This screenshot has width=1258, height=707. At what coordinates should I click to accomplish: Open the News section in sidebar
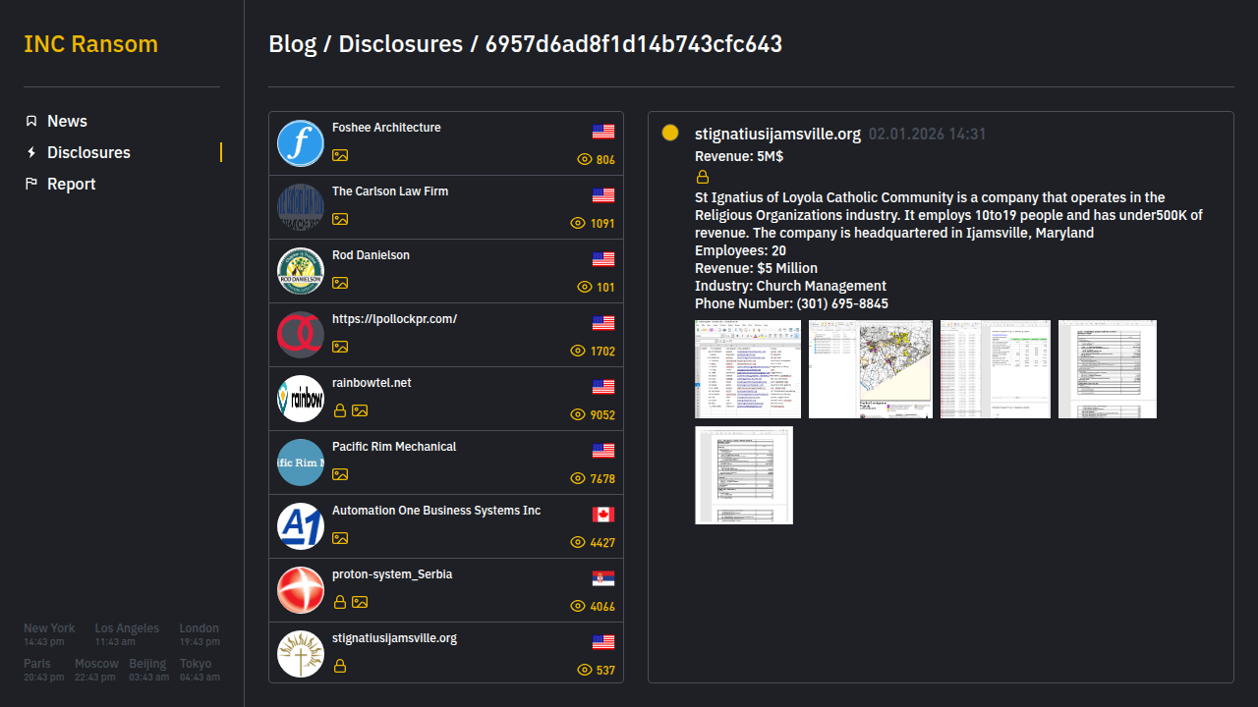[x=67, y=121]
